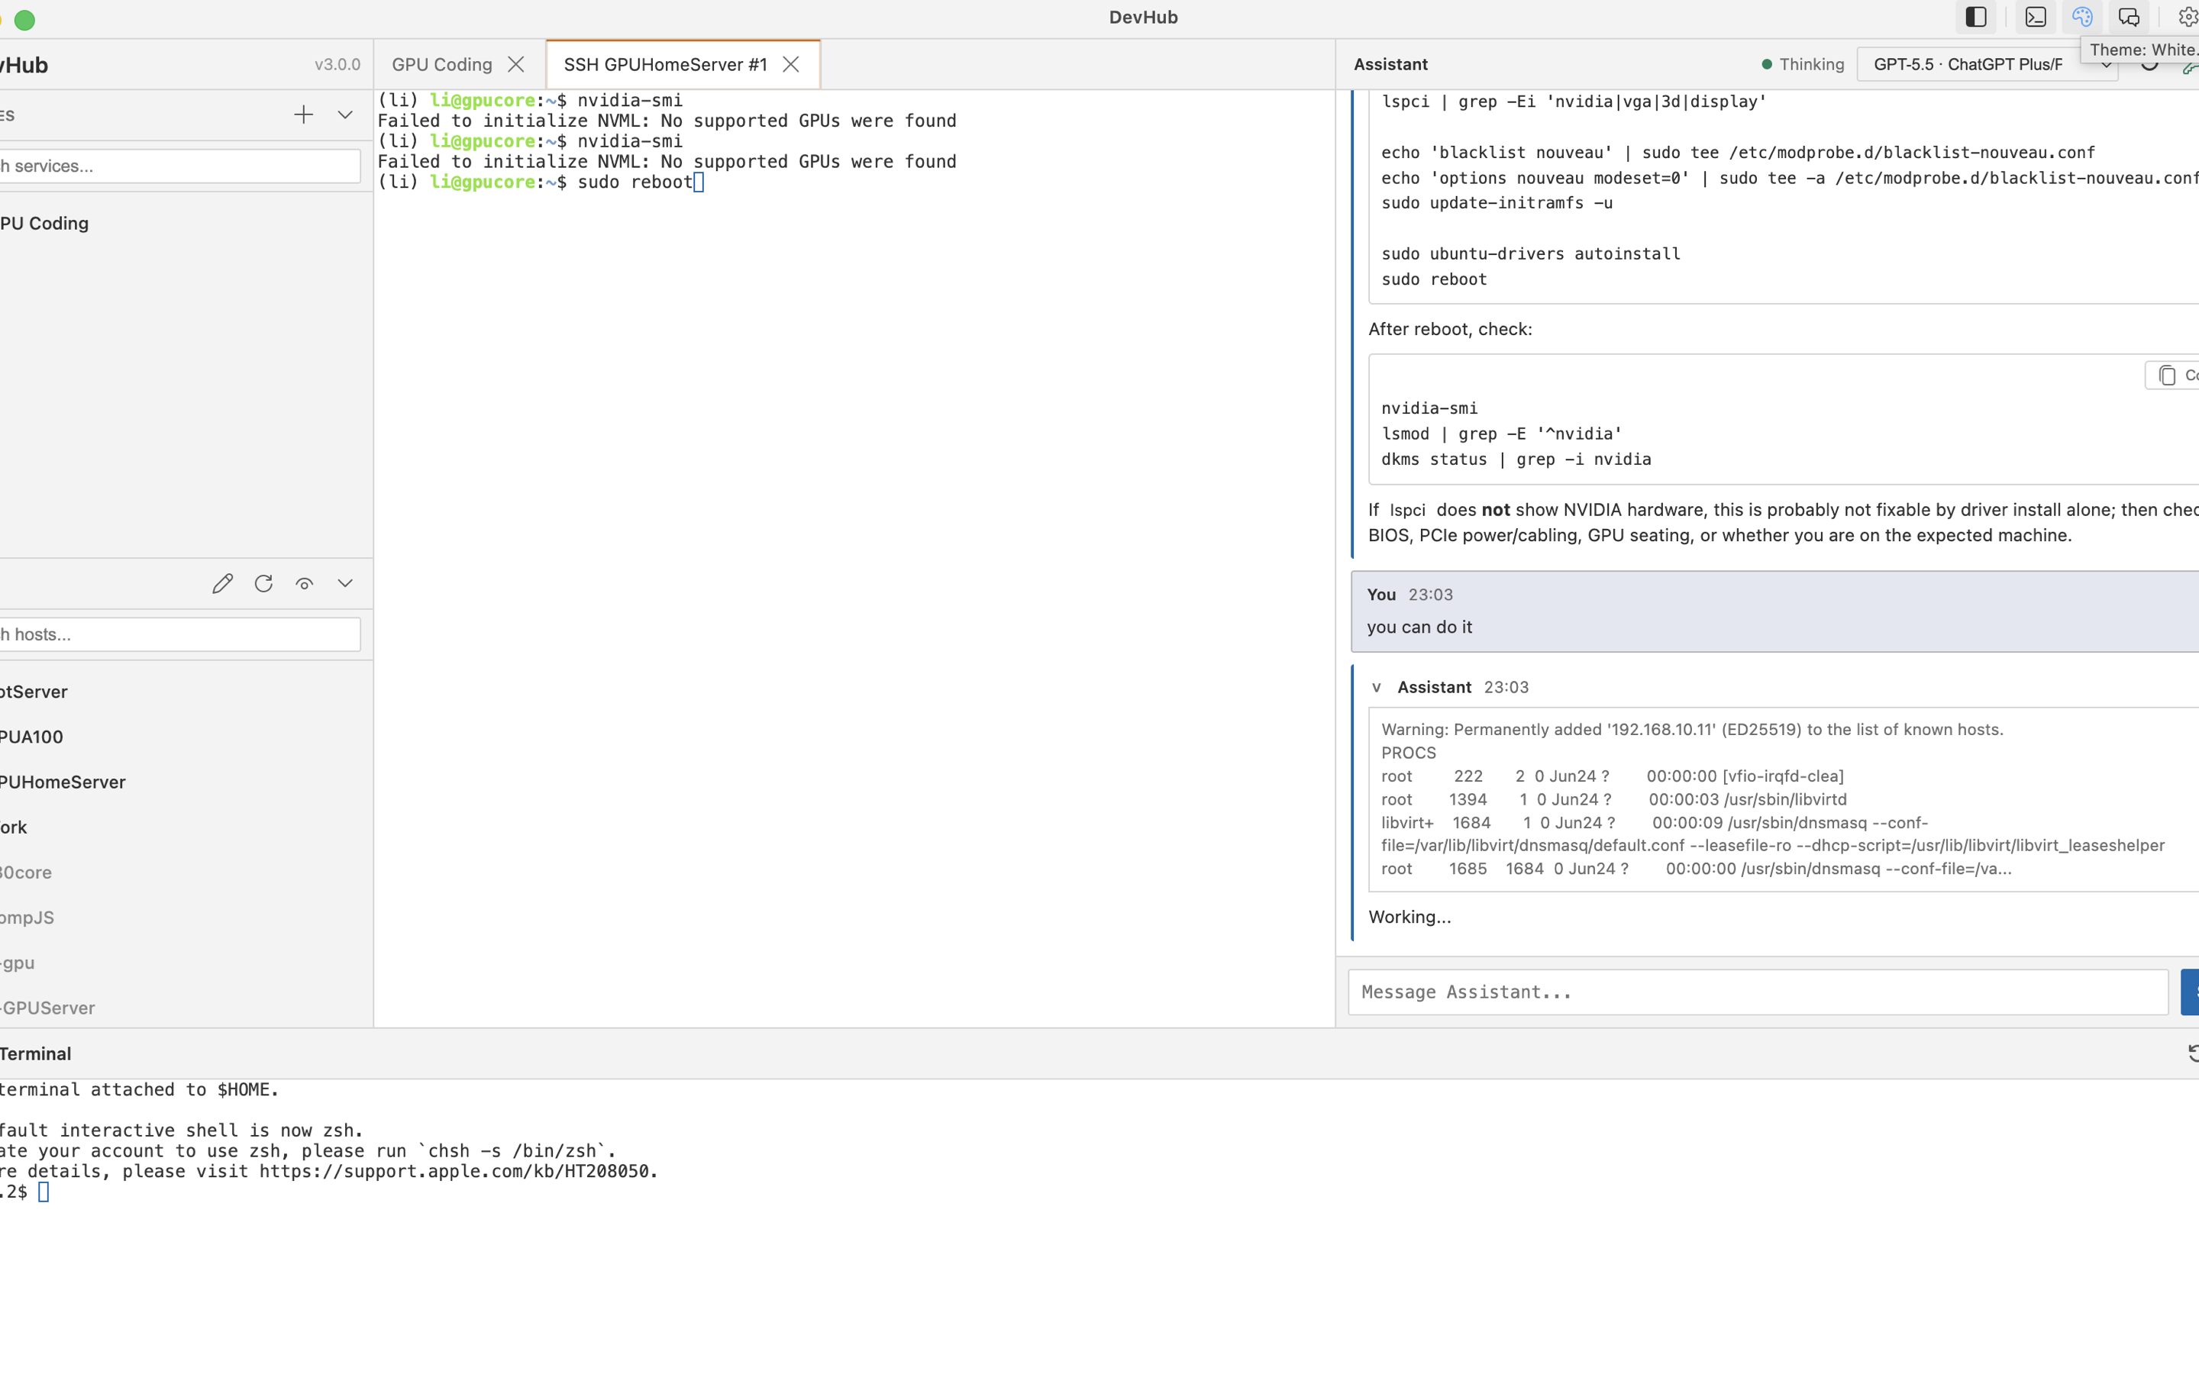Switch to SSH GPUHomeServer #1 tab
2199x1374 pixels.
tap(665, 65)
